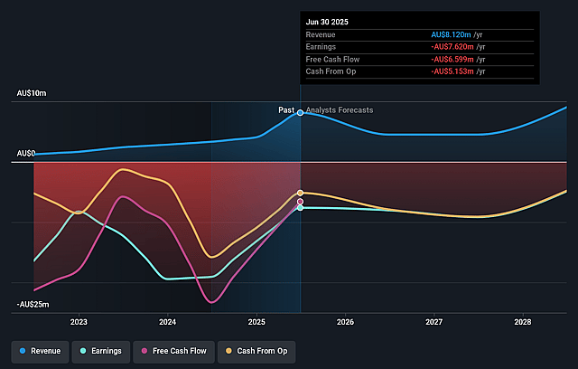Click the 2025 x-axis label
The width and height of the screenshot is (578, 369).
[256, 322]
